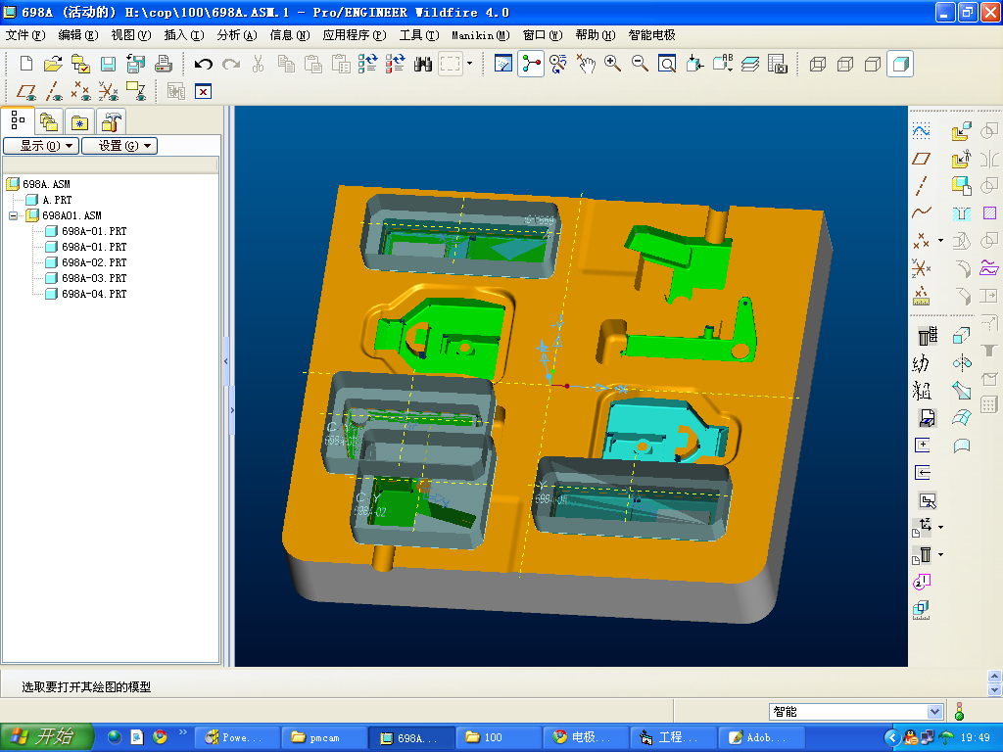Switch to the Folder Browser tab
Viewport: 1003px width, 752px height.
coord(49,120)
